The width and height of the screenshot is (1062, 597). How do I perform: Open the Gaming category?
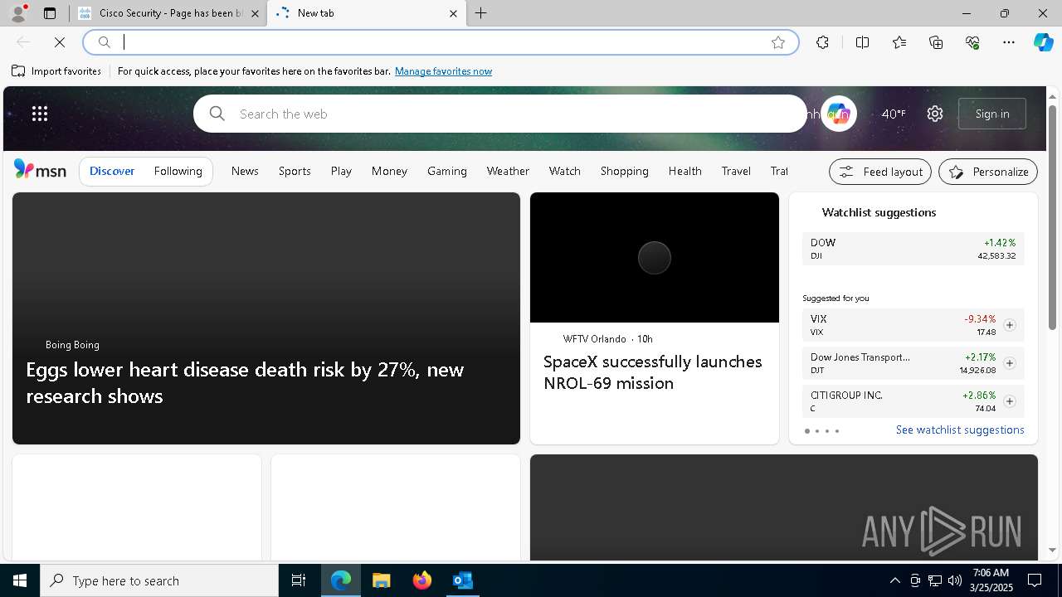(447, 171)
